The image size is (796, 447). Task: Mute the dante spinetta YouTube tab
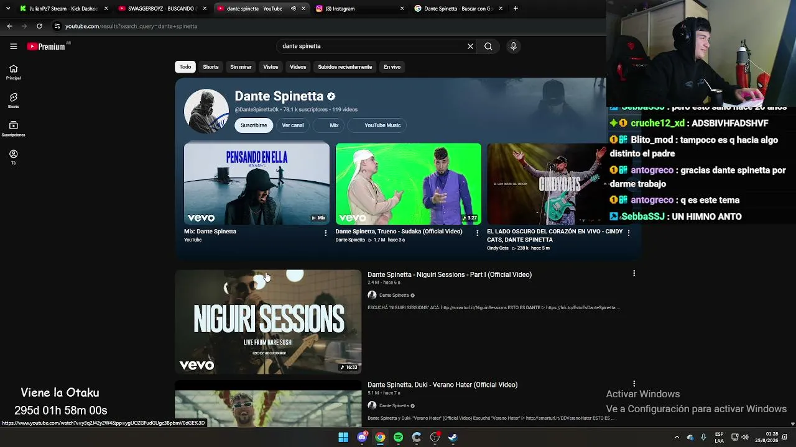[x=294, y=9]
